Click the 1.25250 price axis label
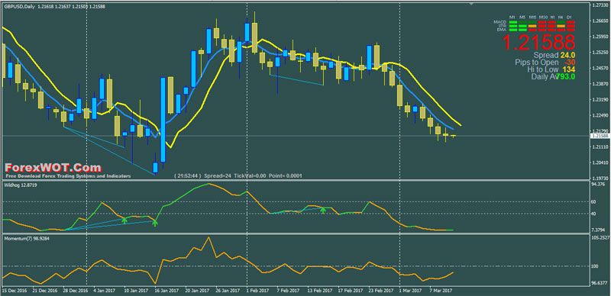Screen dimensions: 611x296 (600, 52)
